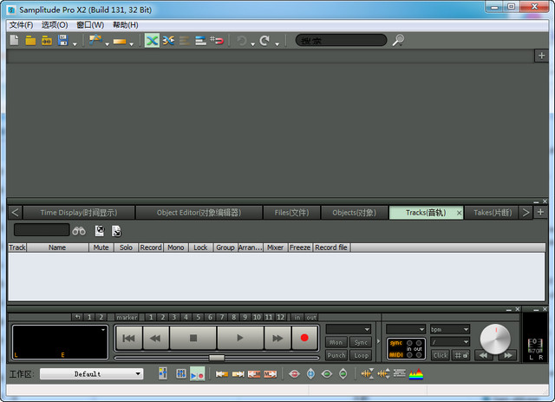Open the bpm dropdown
Screen dimensions: 555x402
450,329
